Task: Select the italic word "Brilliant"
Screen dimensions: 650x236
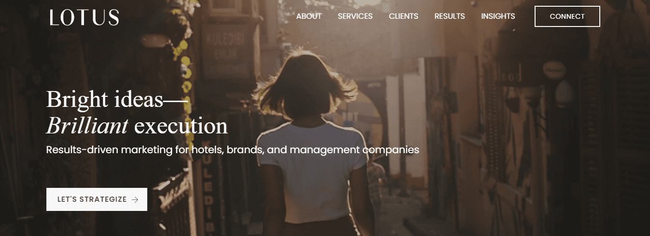Action: 87,126
